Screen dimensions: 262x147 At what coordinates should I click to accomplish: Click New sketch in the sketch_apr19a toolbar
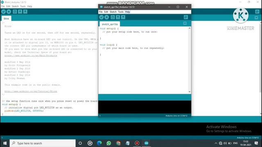point(113,17)
